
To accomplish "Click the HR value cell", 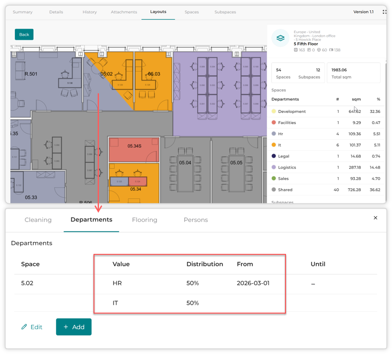I will [x=117, y=283].
